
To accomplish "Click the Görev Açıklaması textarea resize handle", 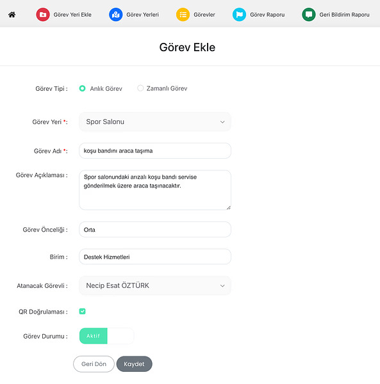I will click(x=229, y=207).
